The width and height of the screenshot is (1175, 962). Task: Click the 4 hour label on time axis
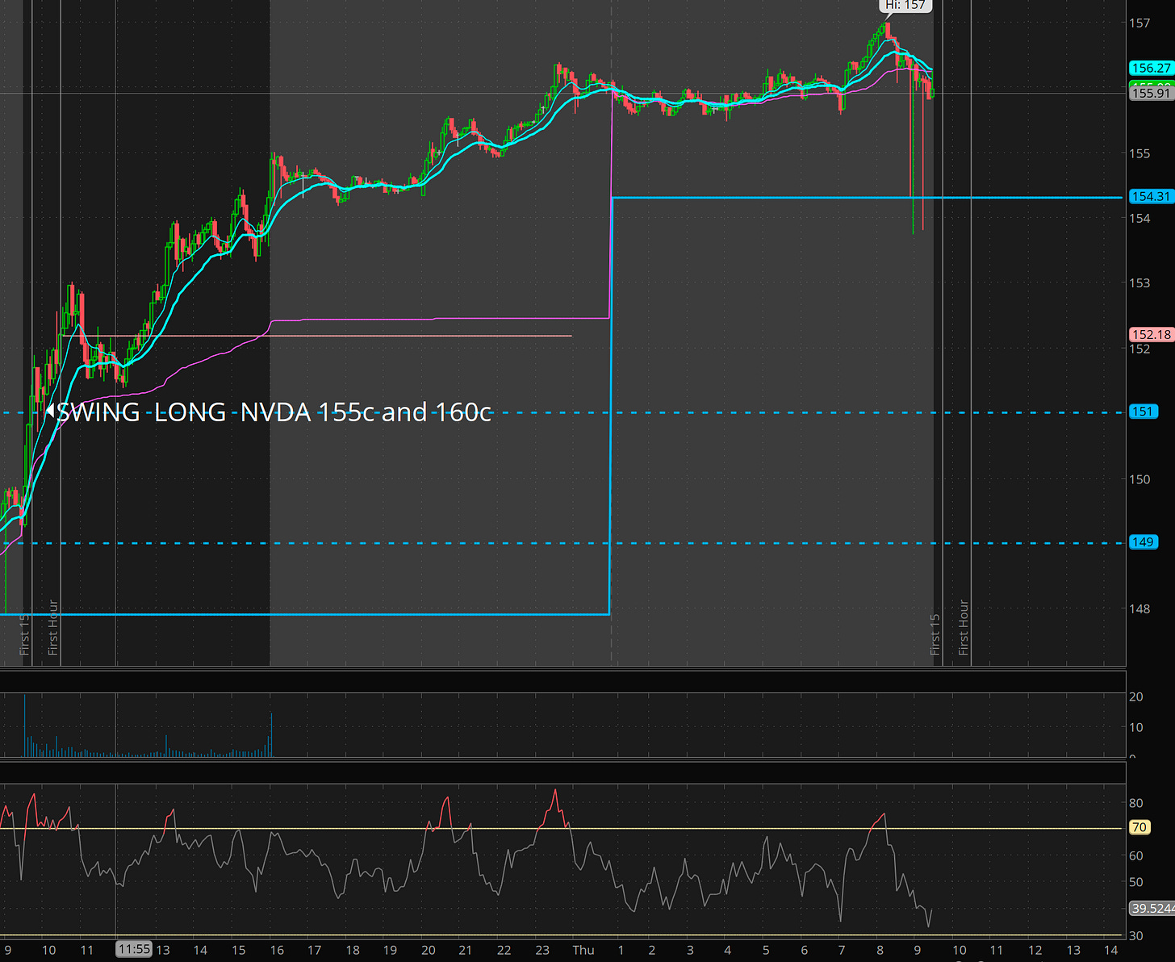tap(727, 951)
